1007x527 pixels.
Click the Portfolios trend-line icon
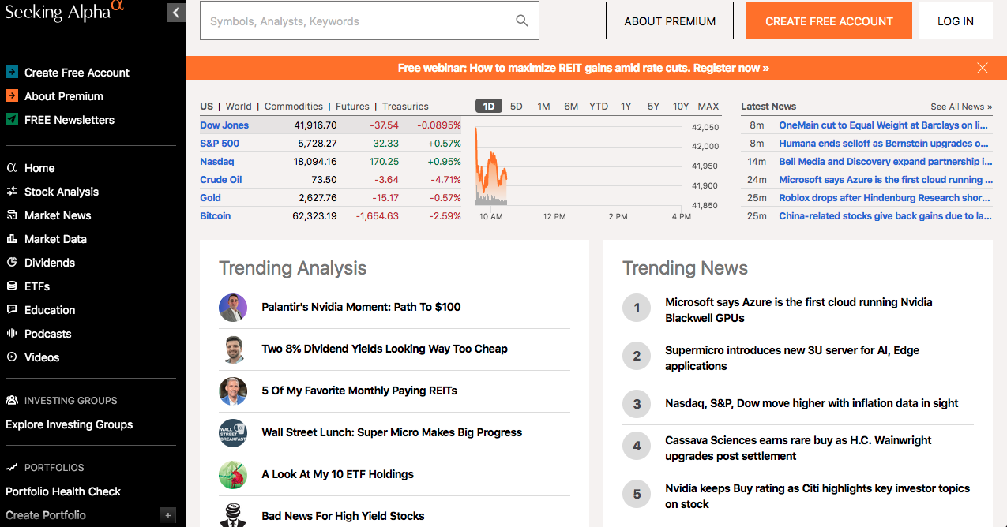pos(12,468)
